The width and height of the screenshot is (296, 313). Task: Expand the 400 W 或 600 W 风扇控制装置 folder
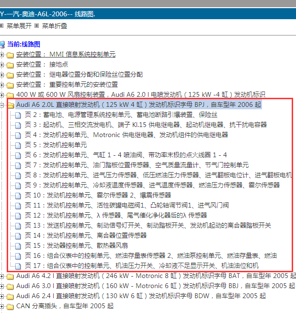(2, 95)
